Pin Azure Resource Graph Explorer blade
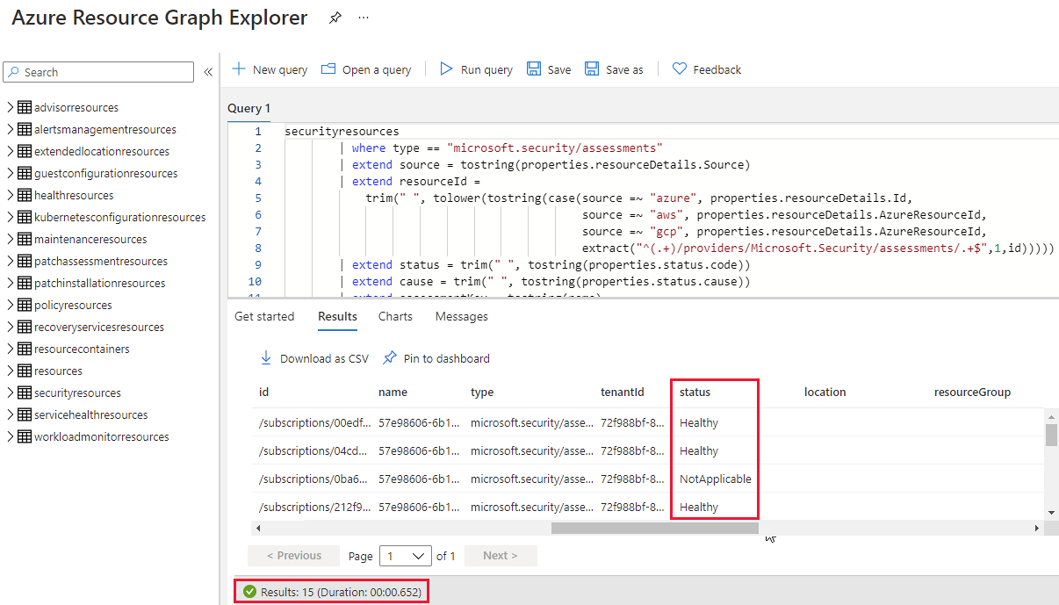Screen dimensions: 1059x605 pyautogui.click(x=335, y=18)
